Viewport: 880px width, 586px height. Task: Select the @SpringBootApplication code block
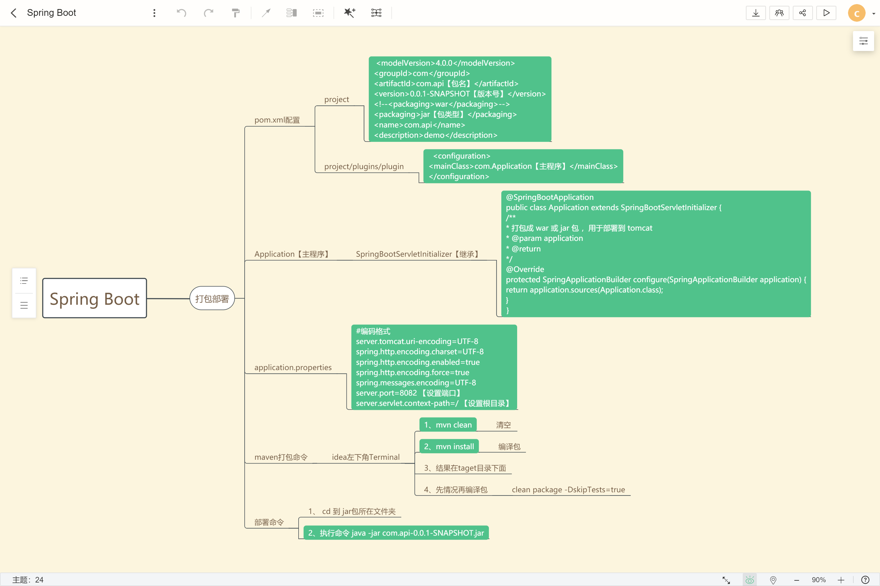[x=656, y=254]
